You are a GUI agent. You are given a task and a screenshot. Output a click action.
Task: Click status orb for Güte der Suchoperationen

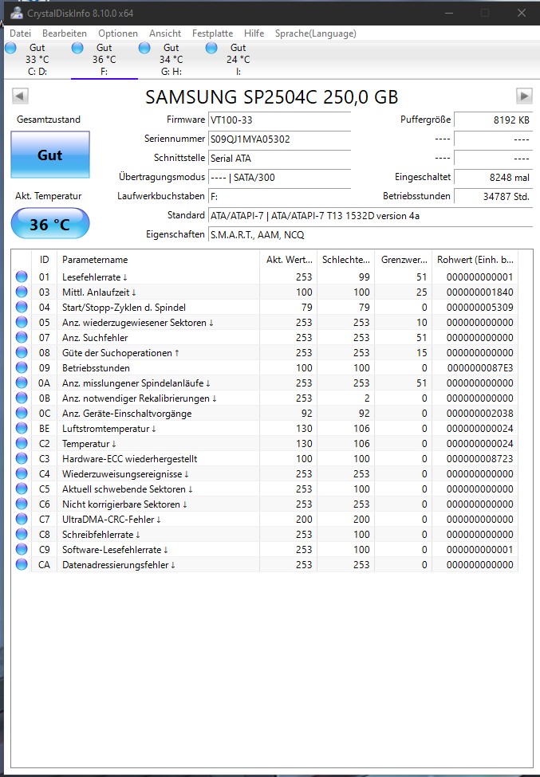click(x=22, y=352)
